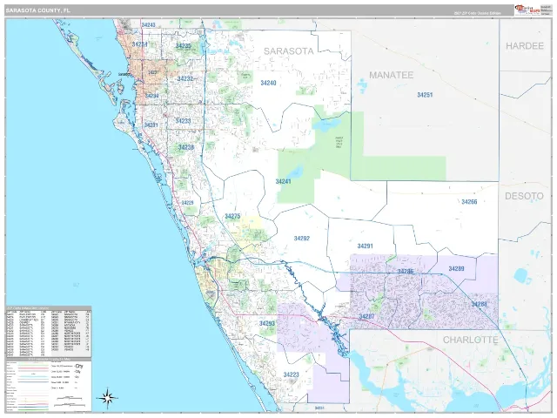The height and width of the screenshot is (418, 557).
Task: Click ZIP code label 34292
Action: (302, 238)
